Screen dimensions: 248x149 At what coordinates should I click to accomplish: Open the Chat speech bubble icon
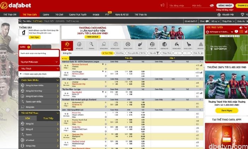point(207,21)
